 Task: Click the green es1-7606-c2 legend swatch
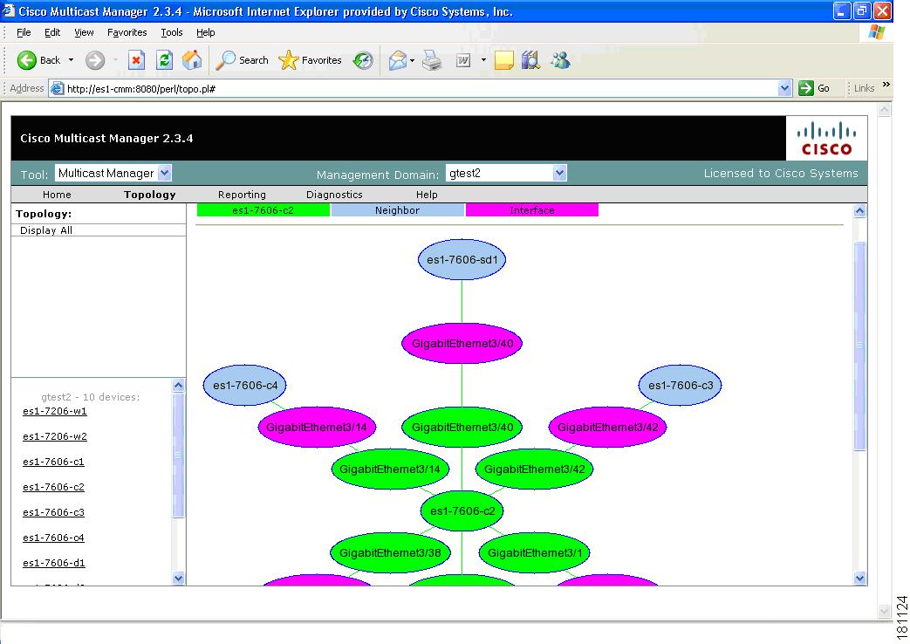pos(263,210)
